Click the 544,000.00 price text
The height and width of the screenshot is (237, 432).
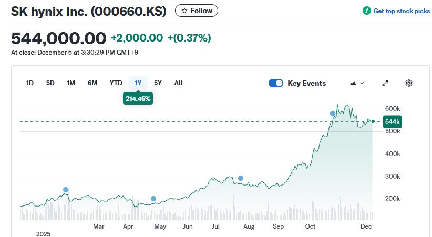tap(59, 38)
